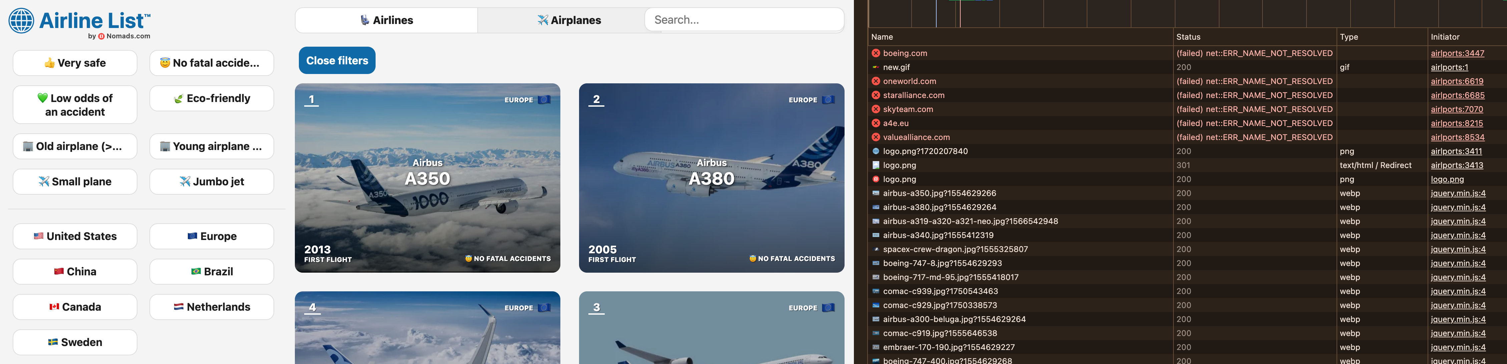The height and width of the screenshot is (364, 1507).
Task: Sort requests by the Type column header
Action: 1382,37
